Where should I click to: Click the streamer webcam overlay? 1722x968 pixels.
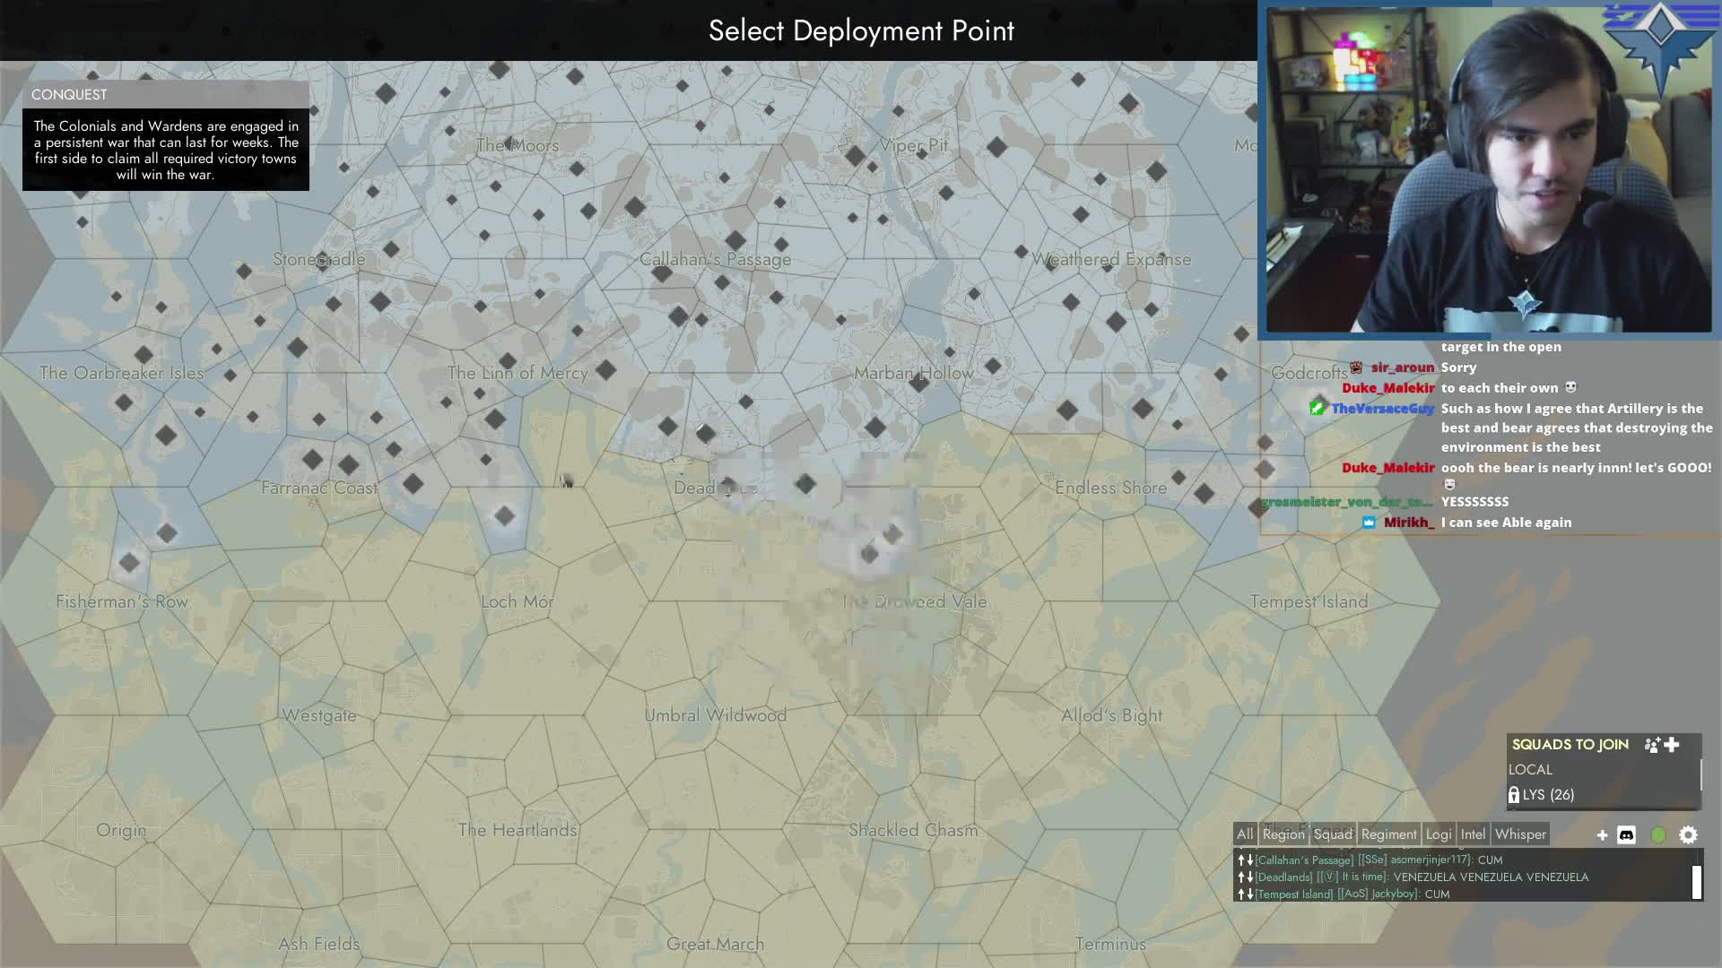(1489, 170)
